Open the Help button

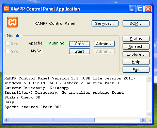click(136, 62)
